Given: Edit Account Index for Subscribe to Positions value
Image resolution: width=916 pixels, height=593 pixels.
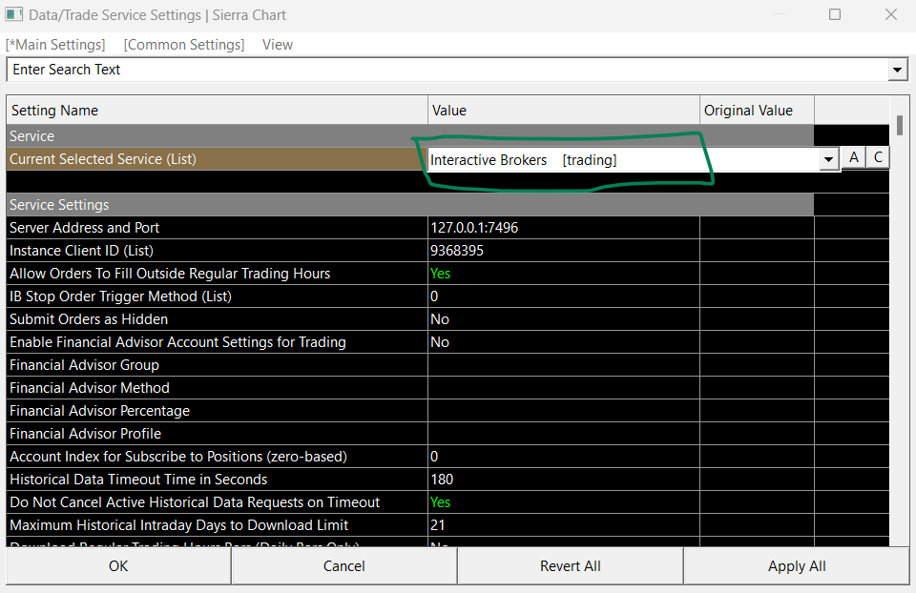Looking at the screenshot, I should (564, 457).
